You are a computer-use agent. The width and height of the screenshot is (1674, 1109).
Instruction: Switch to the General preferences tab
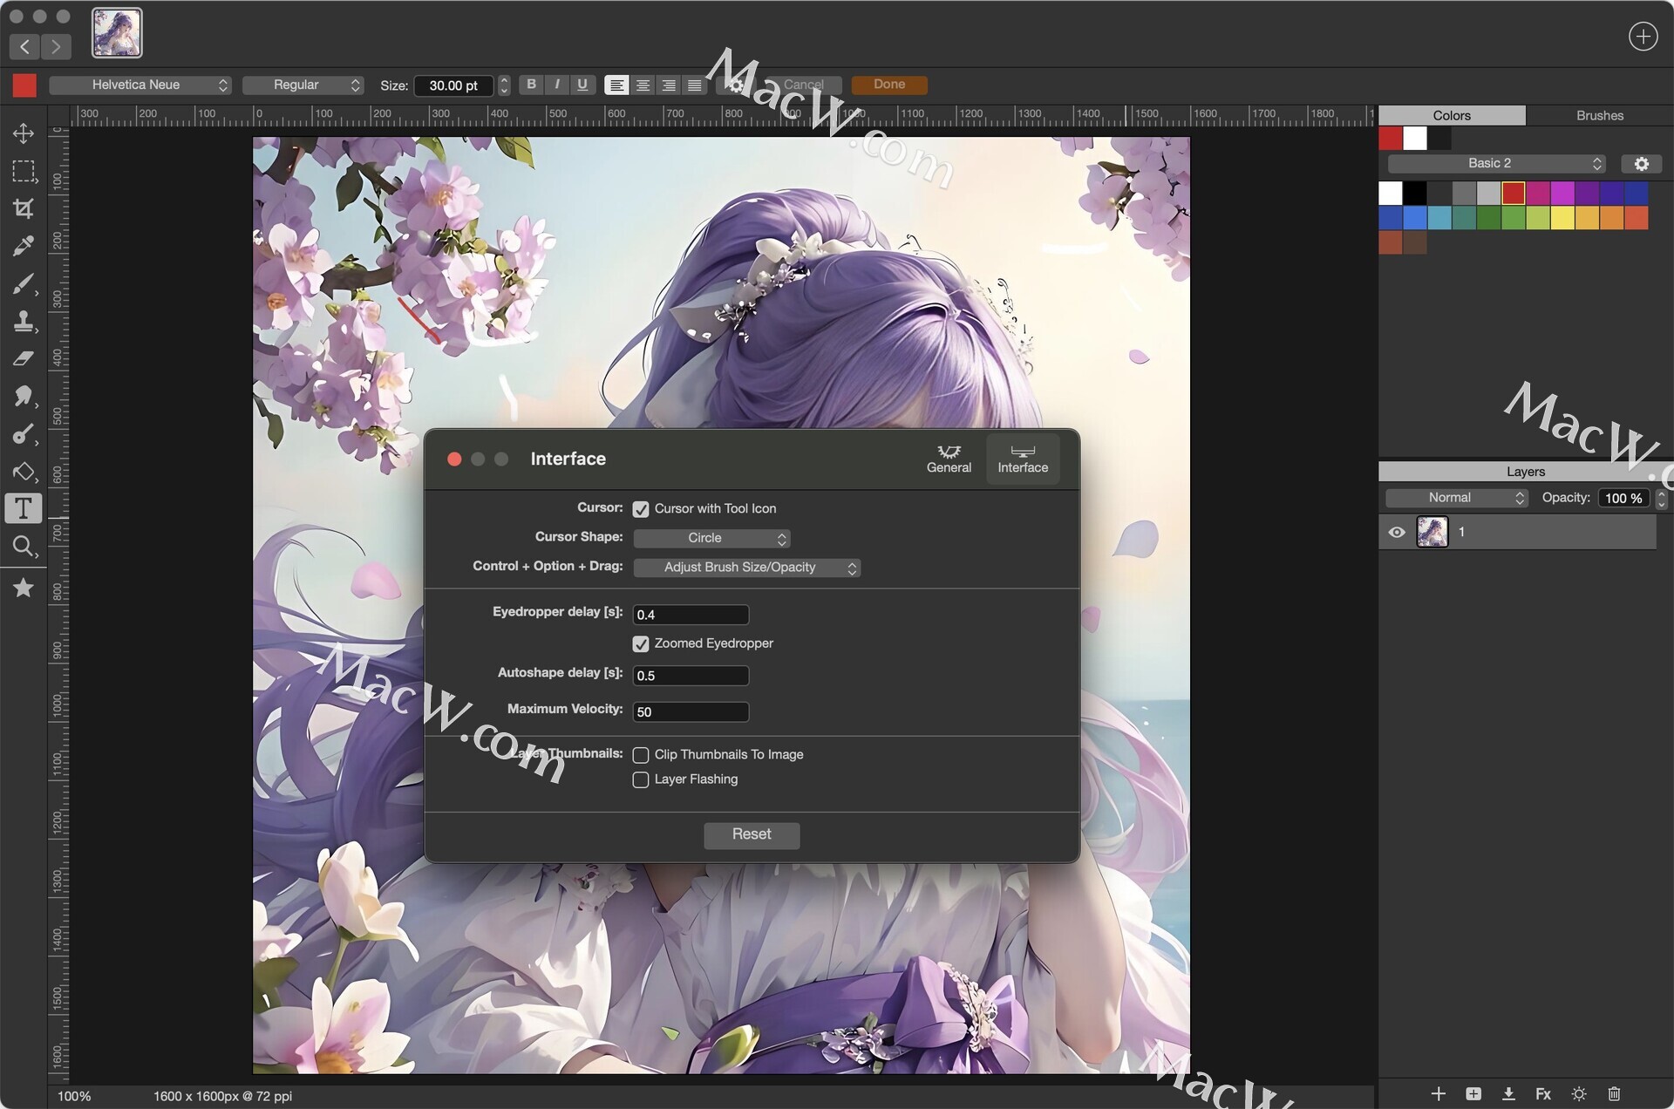949,459
